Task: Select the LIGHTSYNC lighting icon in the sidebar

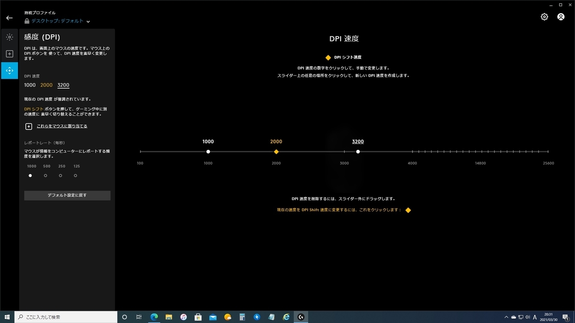Action: click(9, 36)
